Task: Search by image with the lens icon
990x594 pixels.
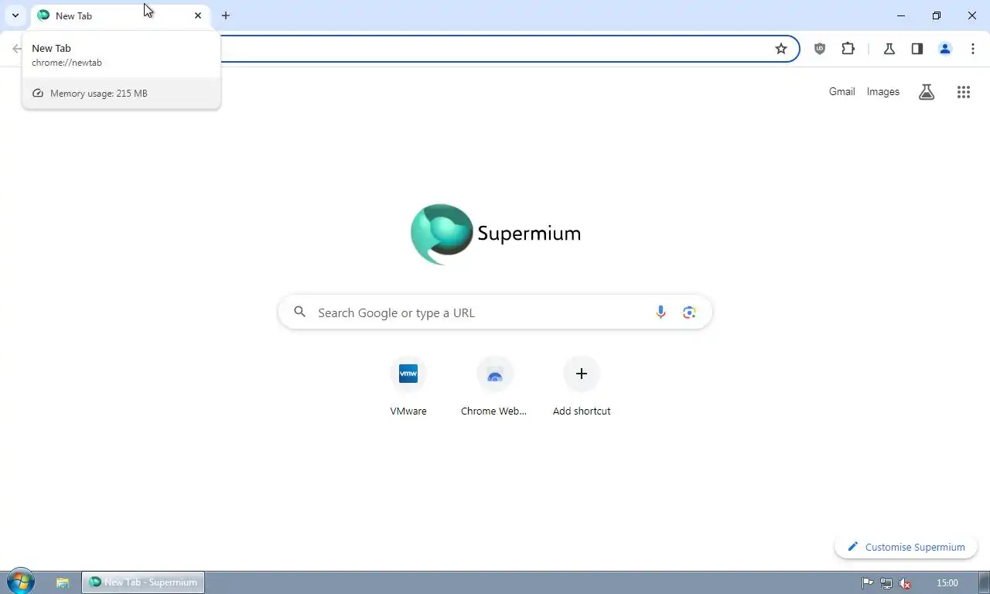Action: (689, 312)
